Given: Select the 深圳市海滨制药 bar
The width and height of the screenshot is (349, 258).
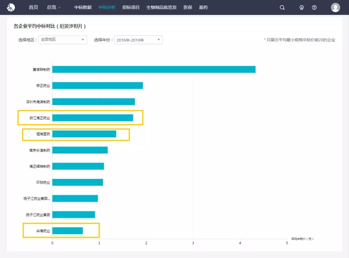Looking at the screenshot, I should pos(93,102).
